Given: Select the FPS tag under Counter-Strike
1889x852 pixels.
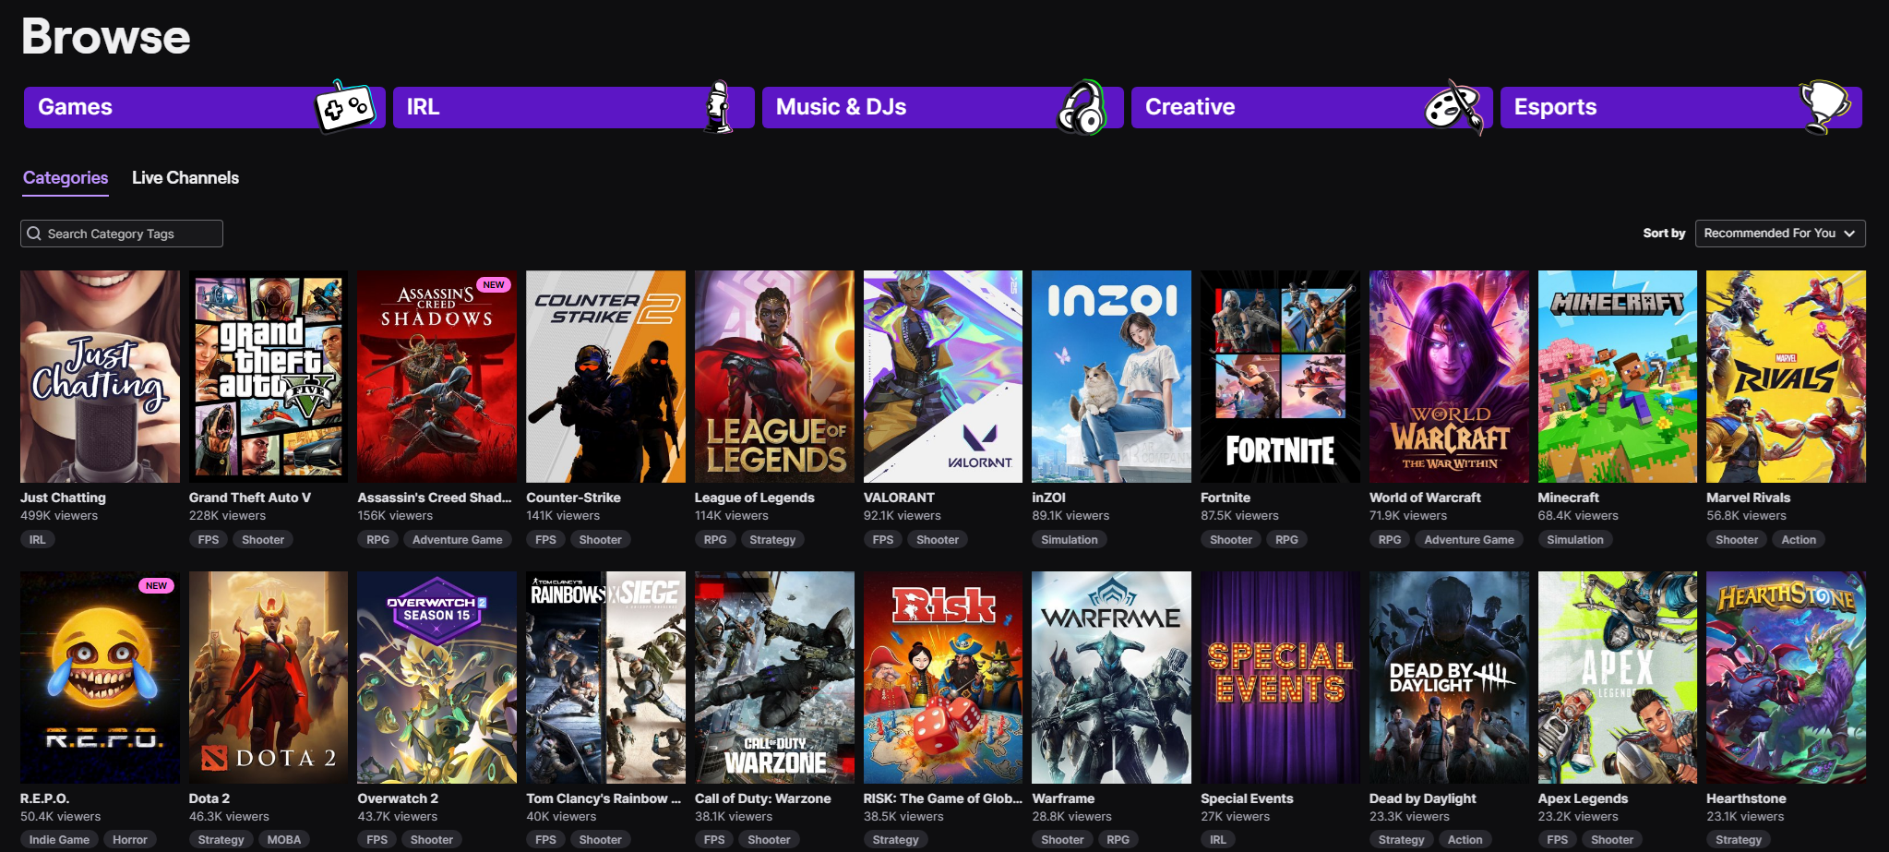Looking at the screenshot, I should [546, 540].
